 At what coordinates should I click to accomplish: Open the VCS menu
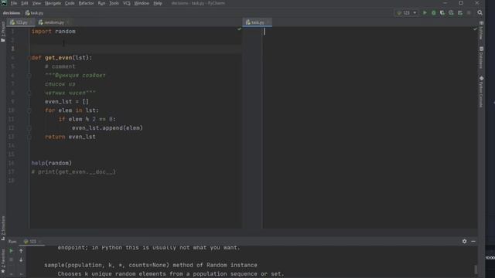tap(127, 3)
